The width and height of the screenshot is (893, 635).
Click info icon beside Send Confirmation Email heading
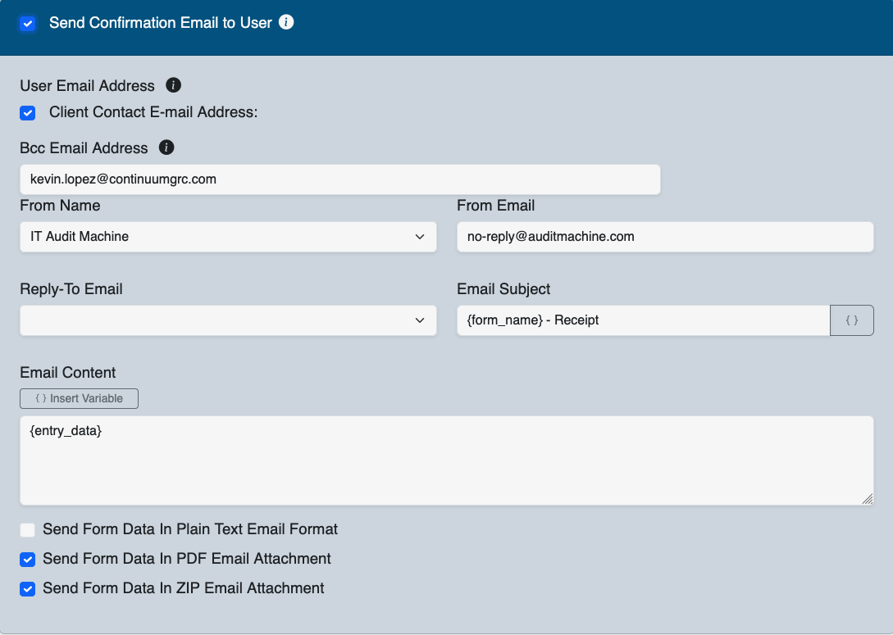(x=286, y=22)
